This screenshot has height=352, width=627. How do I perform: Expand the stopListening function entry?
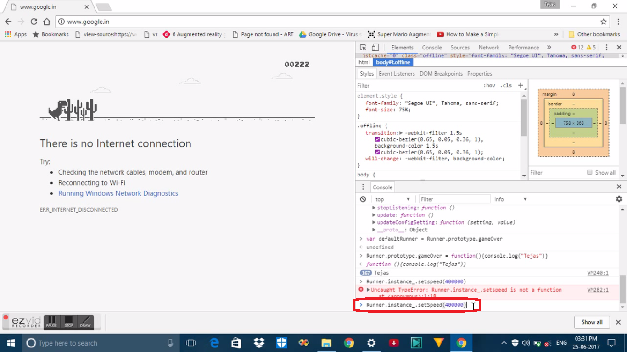374,208
